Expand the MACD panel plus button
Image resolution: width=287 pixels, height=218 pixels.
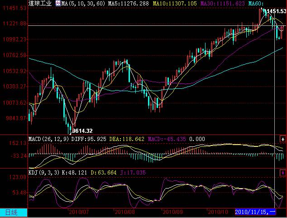[x=283, y=139]
